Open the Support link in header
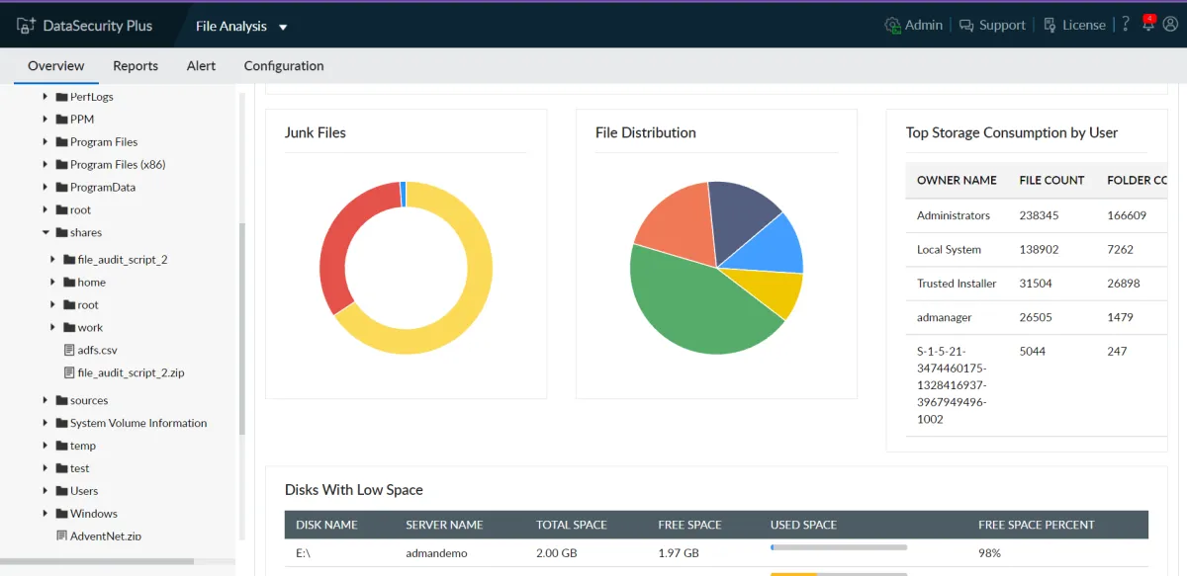Screen dimensions: 1187x576 [992, 26]
